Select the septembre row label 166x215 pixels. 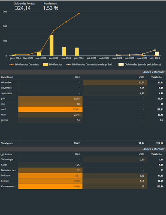pos(7,93)
